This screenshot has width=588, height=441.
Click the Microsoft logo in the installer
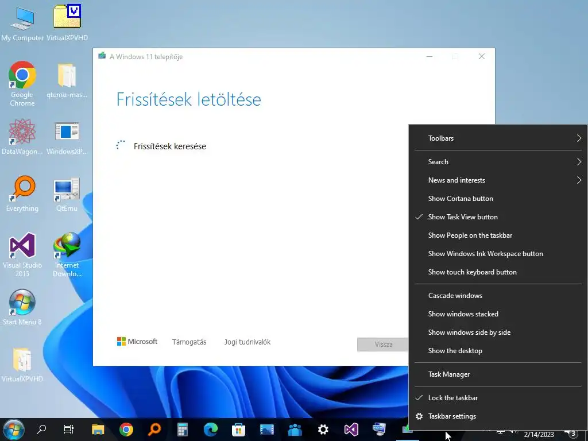(137, 342)
